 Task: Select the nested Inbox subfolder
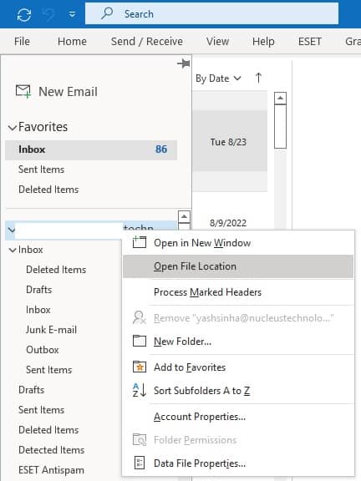pos(38,310)
